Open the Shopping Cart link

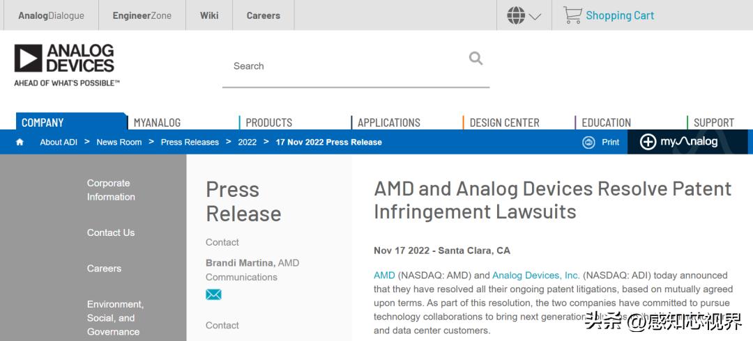620,15
